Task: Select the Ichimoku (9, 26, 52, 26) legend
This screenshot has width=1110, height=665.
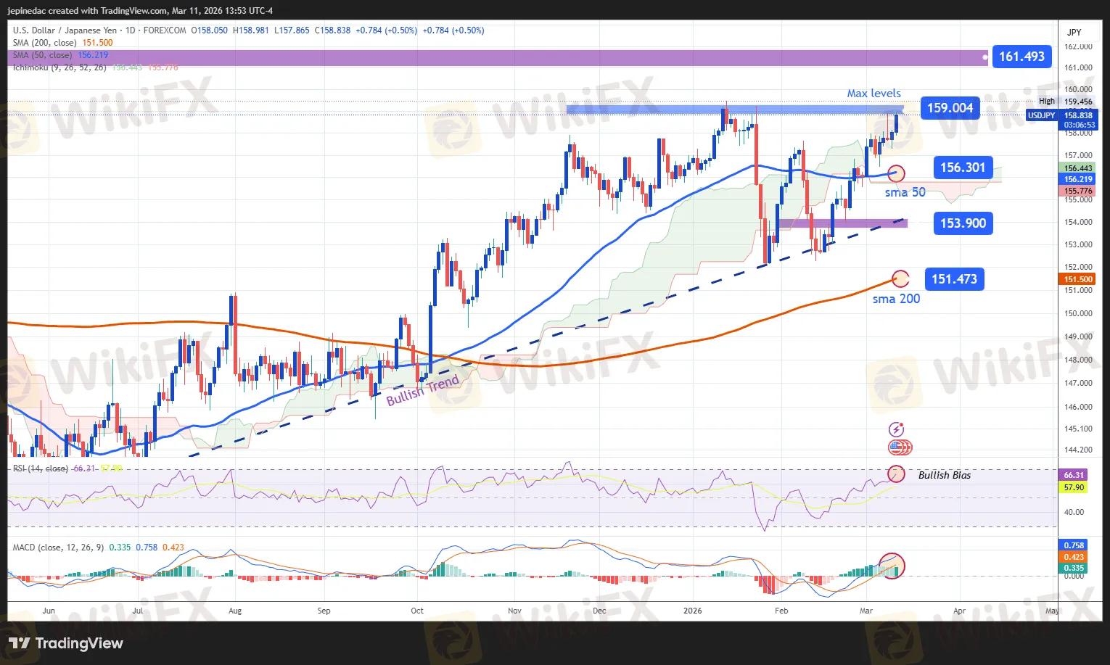Action: pos(59,67)
